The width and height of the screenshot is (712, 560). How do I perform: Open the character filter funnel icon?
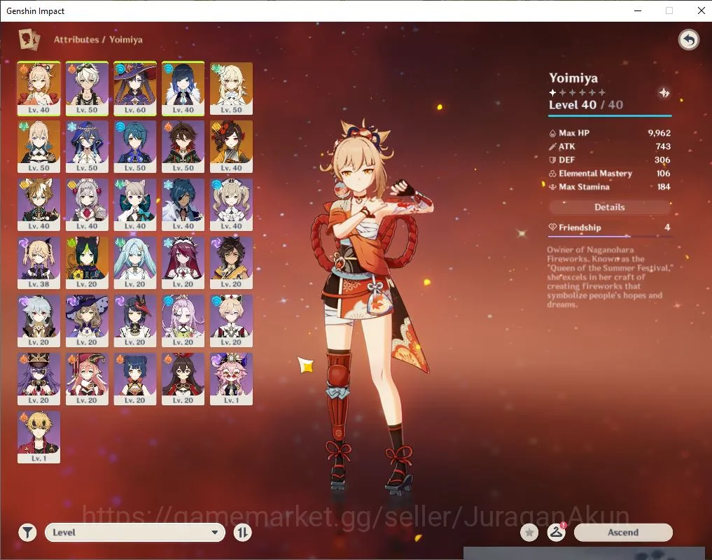28,532
